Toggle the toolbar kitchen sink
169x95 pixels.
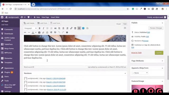[79, 28]
